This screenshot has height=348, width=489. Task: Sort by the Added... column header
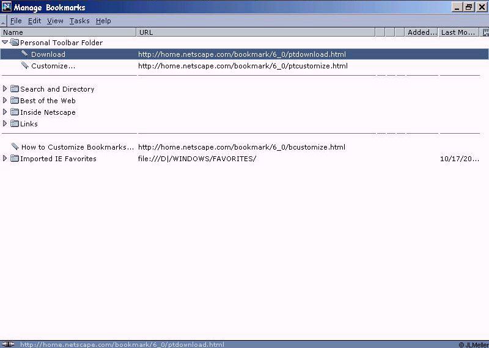click(x=421, y=32)
